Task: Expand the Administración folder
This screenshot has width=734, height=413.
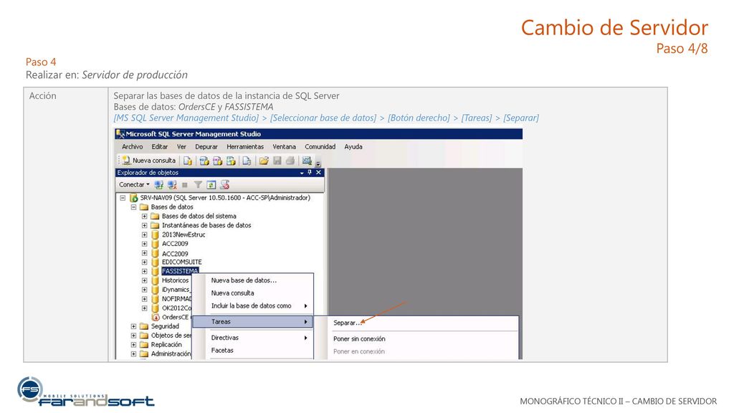Action: 133,354
